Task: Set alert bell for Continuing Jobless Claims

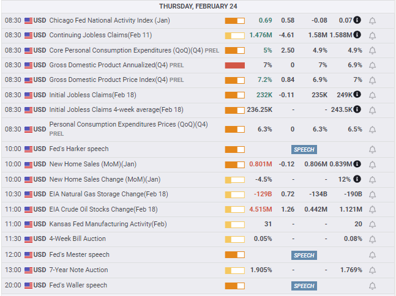Action: tap(372, 35)
